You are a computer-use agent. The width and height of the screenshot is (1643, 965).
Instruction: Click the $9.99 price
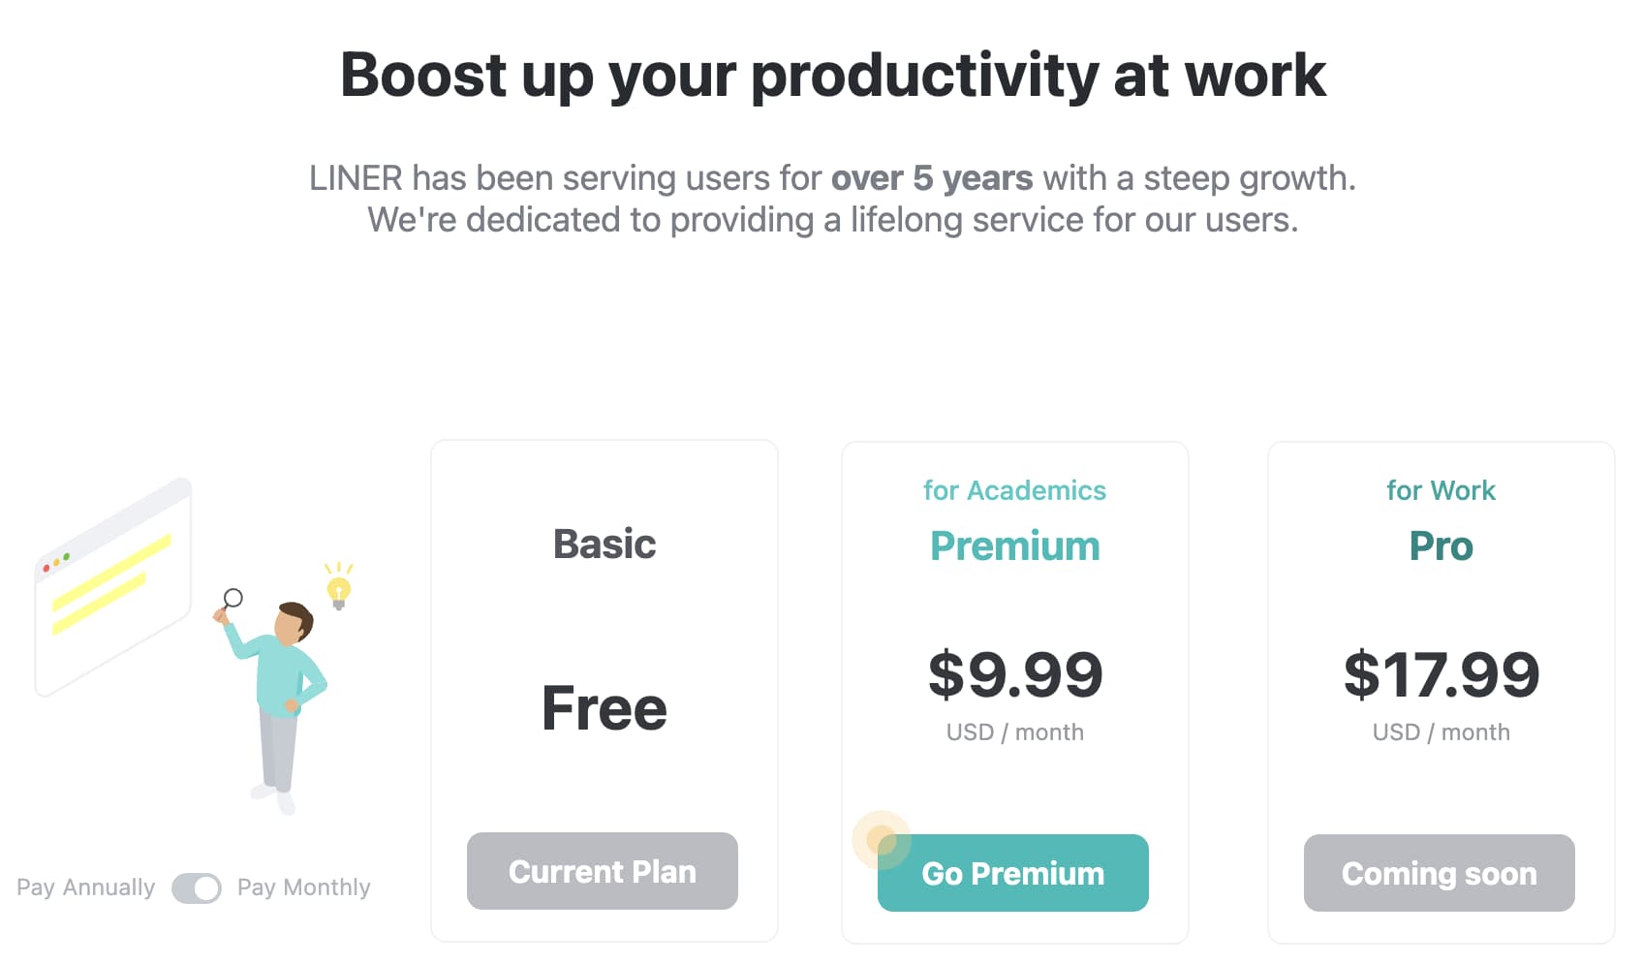1015,675
